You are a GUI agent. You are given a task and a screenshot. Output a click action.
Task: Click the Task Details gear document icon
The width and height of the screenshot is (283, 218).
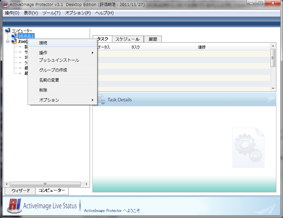(101, 100)
